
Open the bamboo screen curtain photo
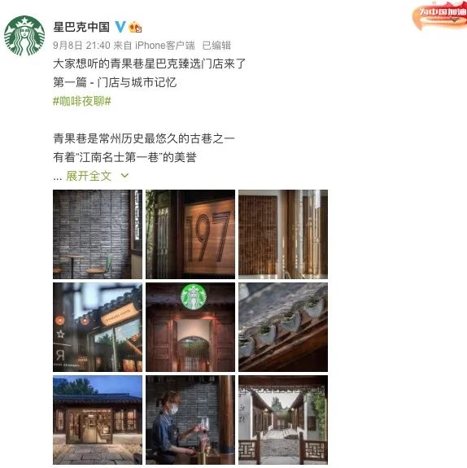point(283,234)
